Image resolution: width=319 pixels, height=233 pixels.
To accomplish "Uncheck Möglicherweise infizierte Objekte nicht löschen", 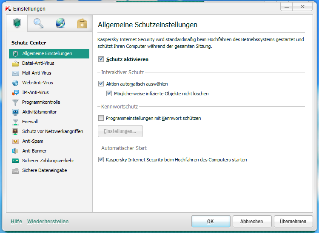I will pyautogui.click(x=109, y=93).
